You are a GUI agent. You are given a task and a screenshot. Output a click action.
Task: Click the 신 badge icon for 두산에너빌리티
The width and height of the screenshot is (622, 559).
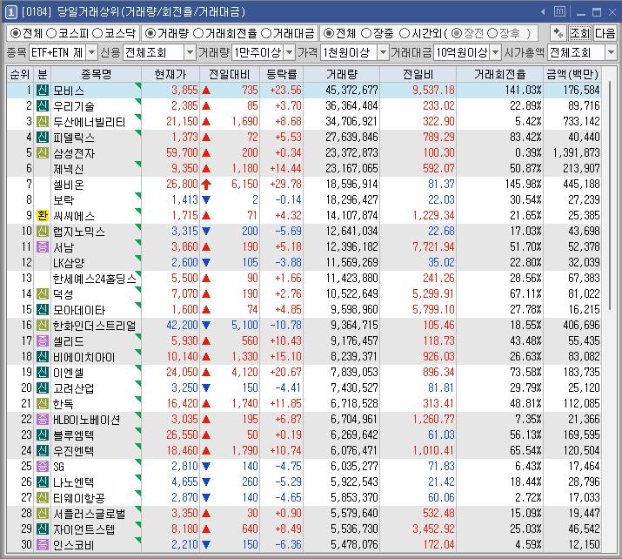click(x=43, y=121)
